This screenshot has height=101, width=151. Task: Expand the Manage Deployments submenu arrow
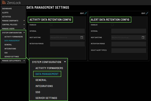coord(24,60)
